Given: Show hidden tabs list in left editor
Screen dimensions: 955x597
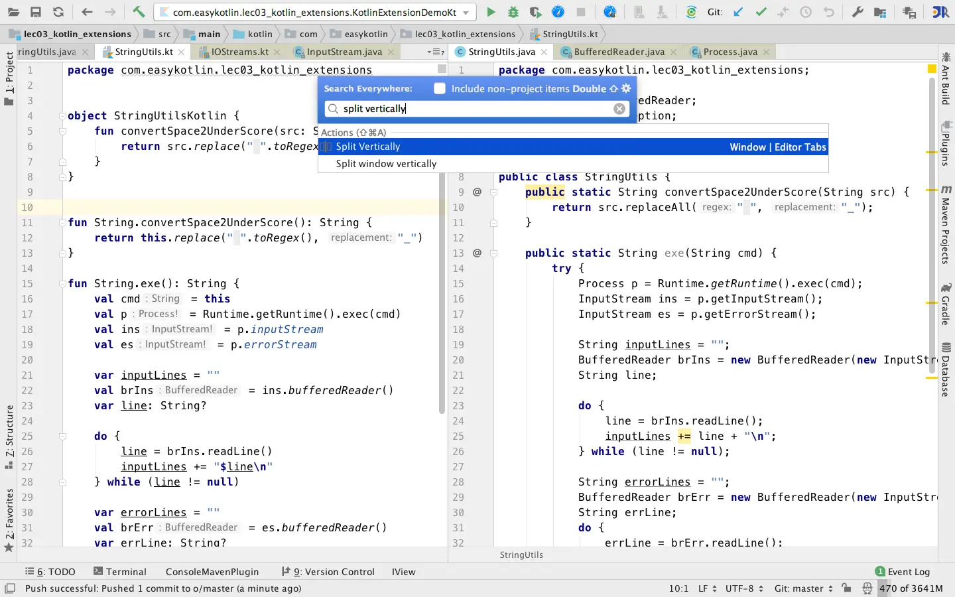Looking at the screenshot, I should [436, 52].
